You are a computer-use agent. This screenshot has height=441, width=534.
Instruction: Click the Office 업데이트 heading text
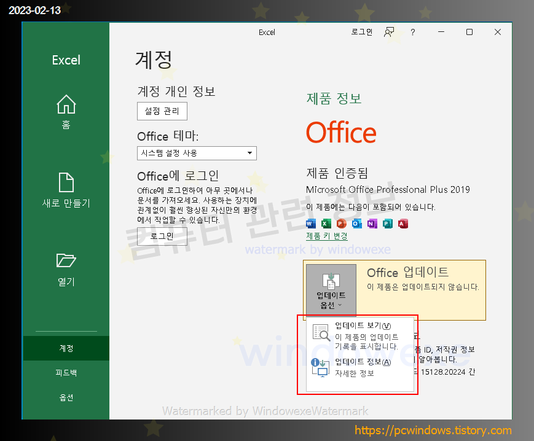407,272
